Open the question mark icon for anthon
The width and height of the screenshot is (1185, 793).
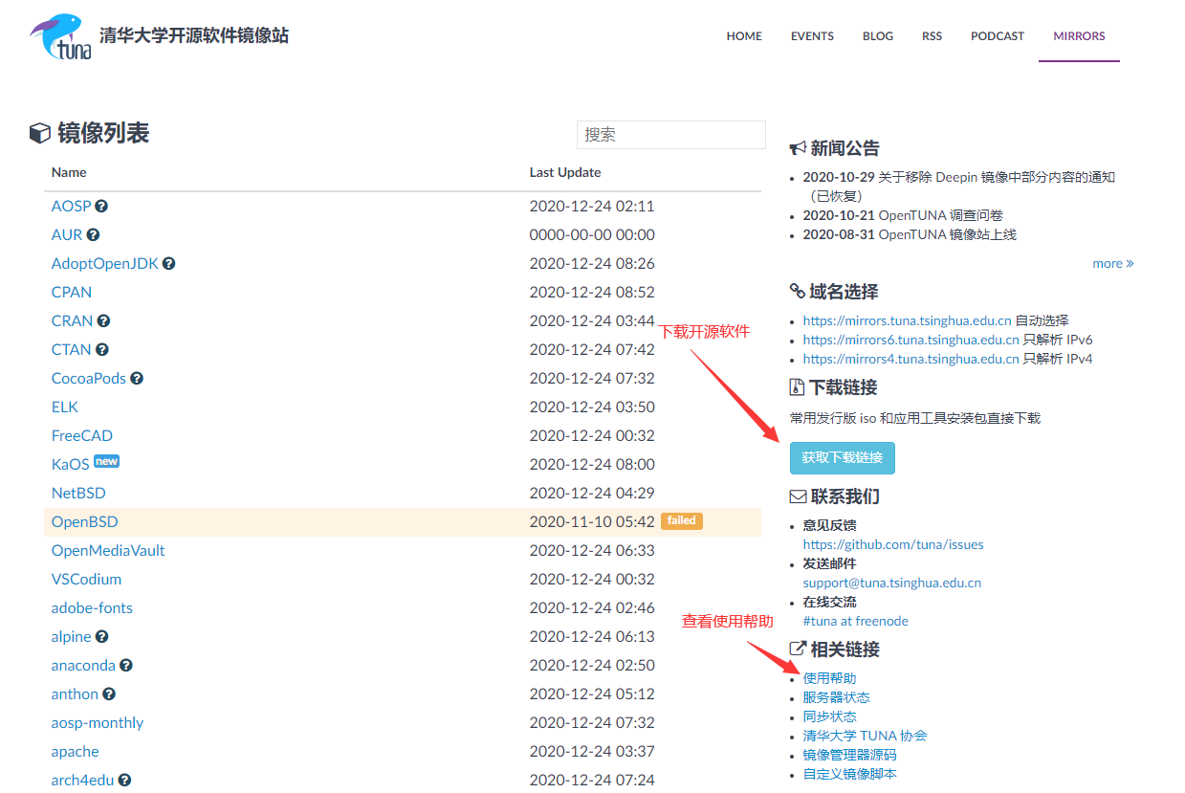tap(109, 694)
